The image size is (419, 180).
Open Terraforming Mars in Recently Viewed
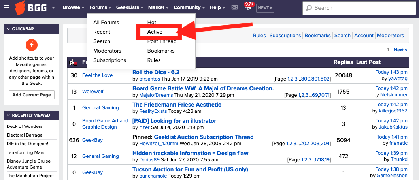coord(26,152)
